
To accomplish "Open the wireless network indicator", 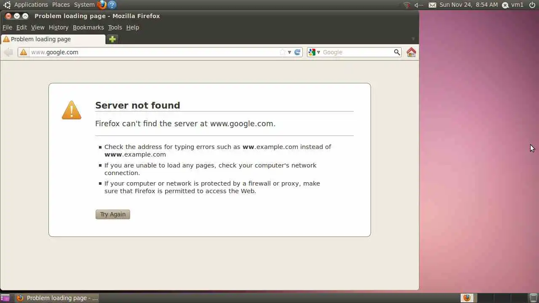I will pyautogui.click(x=406, y=5).
